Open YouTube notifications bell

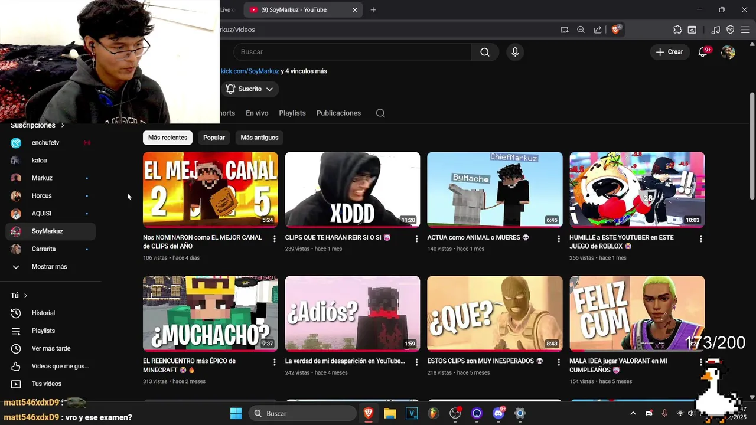703,52
